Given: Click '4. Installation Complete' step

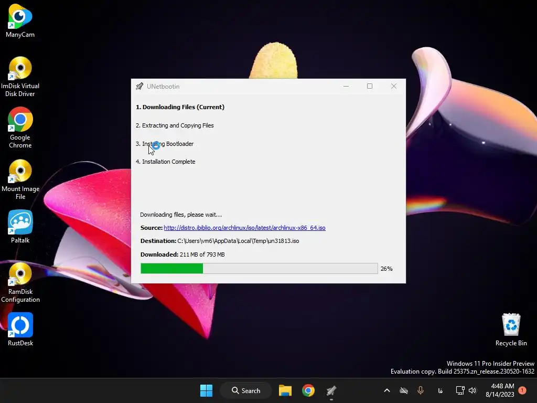Looking at the screenshot, I should click(165, 162).
